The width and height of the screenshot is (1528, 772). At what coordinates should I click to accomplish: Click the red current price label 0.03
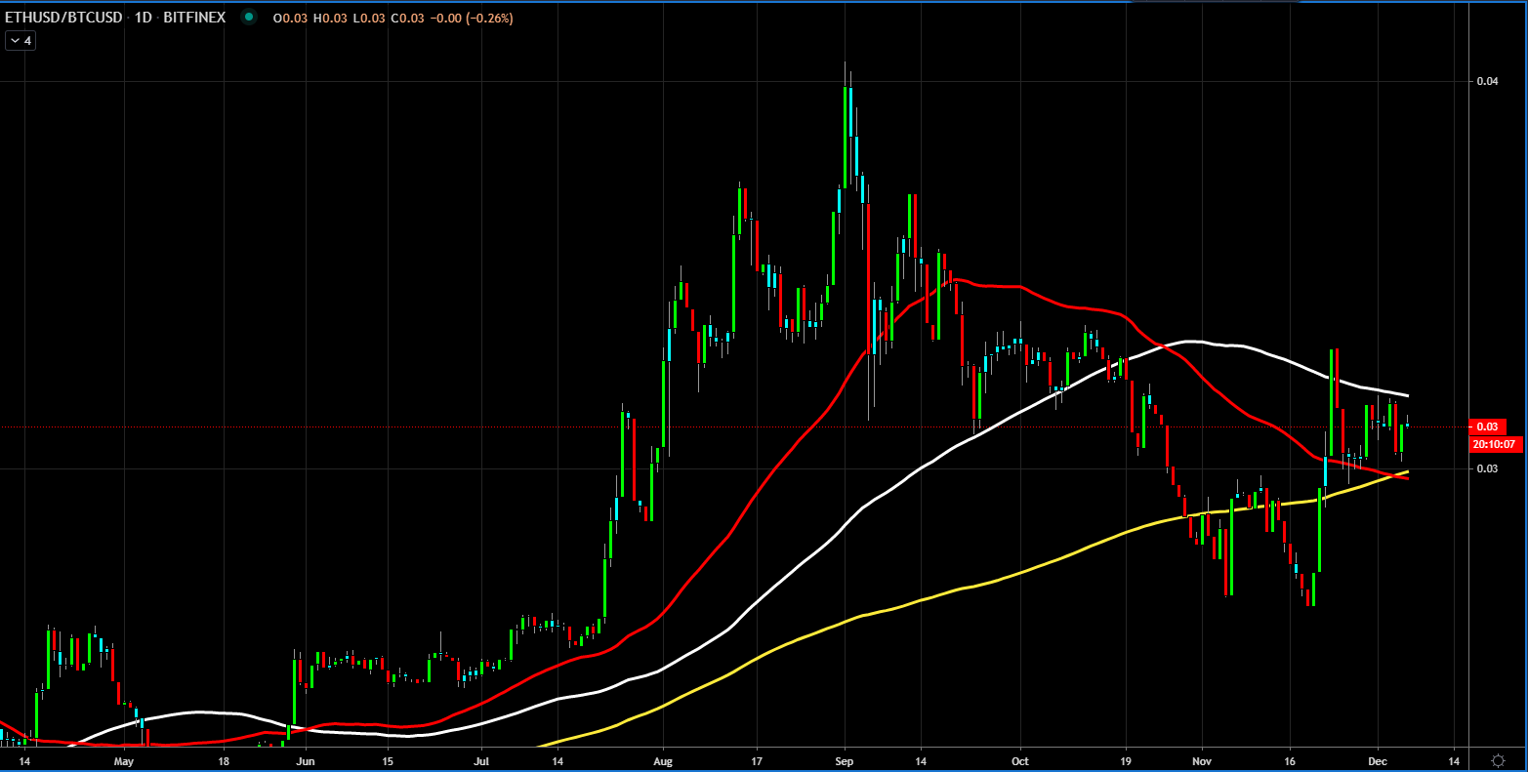[x=1487, y=427]
